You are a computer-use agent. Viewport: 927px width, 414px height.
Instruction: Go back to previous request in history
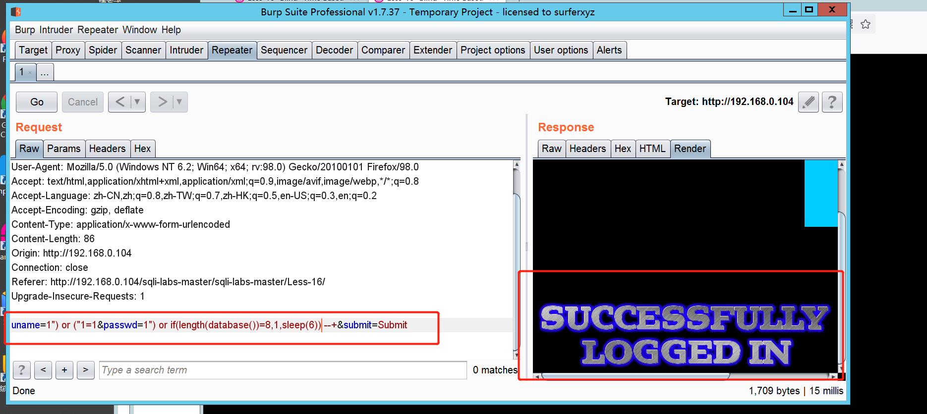(x=120, y=102)
